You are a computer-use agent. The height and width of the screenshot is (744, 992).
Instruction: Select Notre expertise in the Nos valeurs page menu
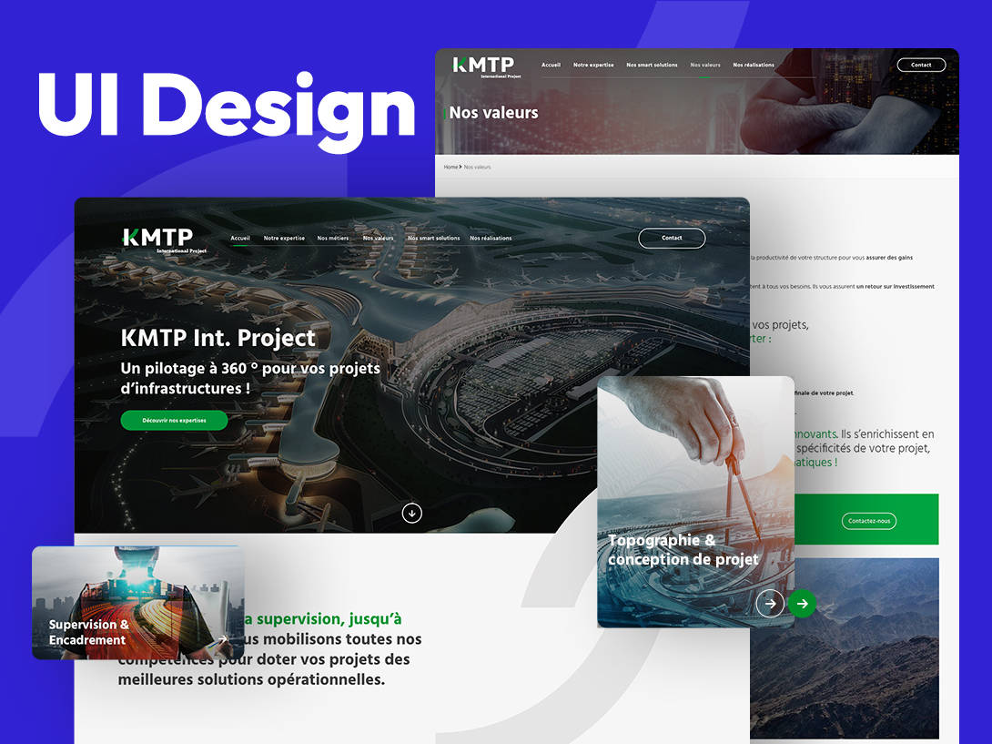pyautogui.click(x=593, y=65)
